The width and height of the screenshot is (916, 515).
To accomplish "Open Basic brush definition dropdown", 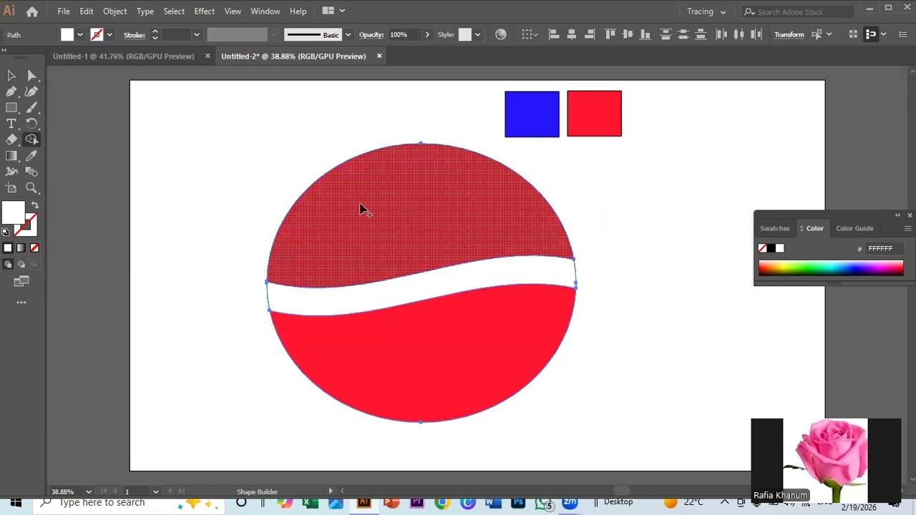I will click(x=349, y=34).
